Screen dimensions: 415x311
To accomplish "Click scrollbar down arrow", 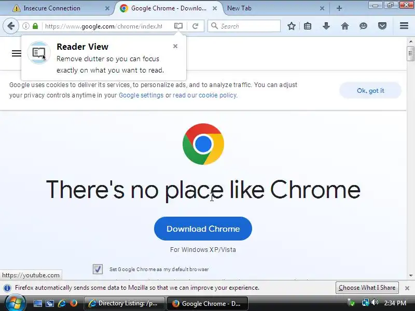I will 410,276.
